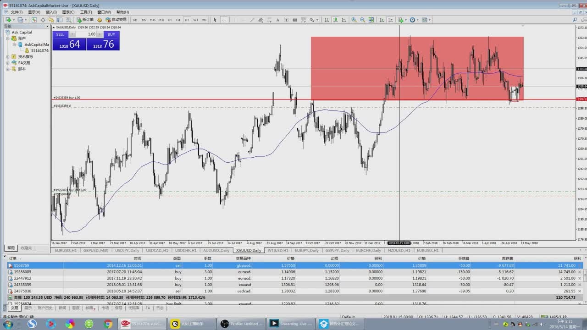This screenshot has height=330, width=587.
Task: Select the horizontal line tool
Action: tap(244, 20)
